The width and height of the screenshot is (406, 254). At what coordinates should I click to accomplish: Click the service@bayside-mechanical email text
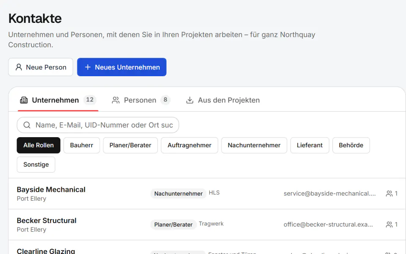(x=329, y=193)
